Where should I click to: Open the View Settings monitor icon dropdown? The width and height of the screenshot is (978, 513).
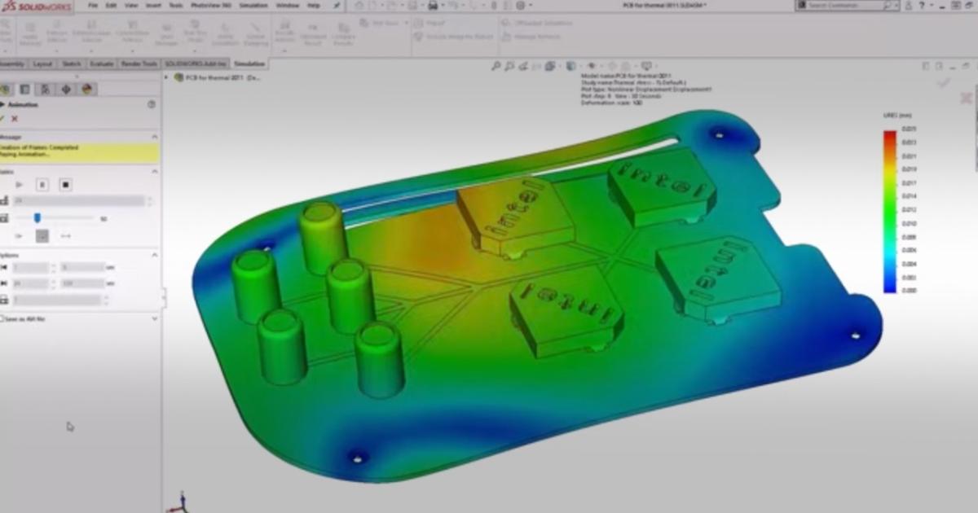point(645,66)
